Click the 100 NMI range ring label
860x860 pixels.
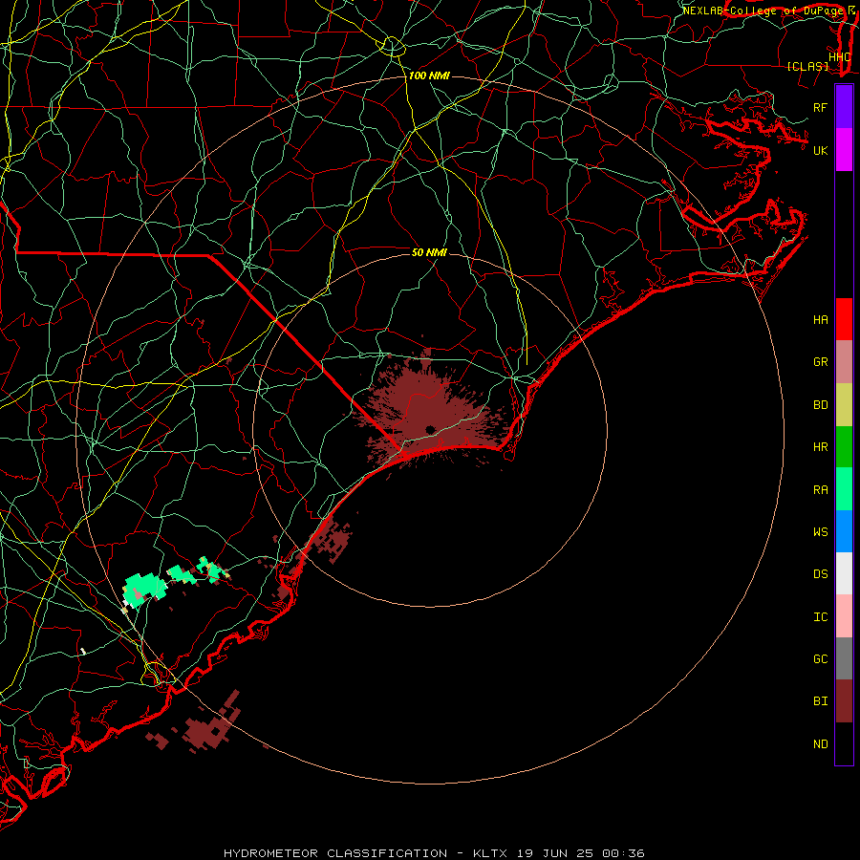(429, 75)
